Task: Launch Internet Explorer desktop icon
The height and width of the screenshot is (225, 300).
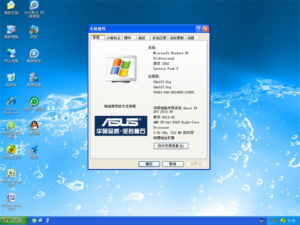Action: point(11,102)
